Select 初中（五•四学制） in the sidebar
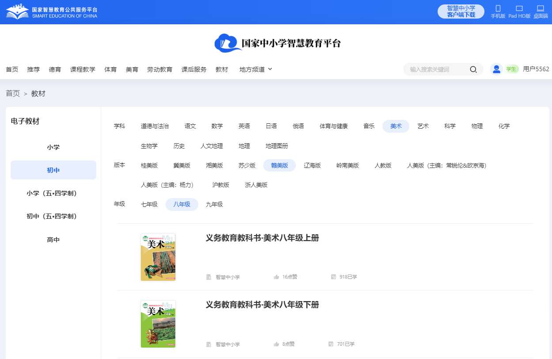552x359 pixels. 53,216
